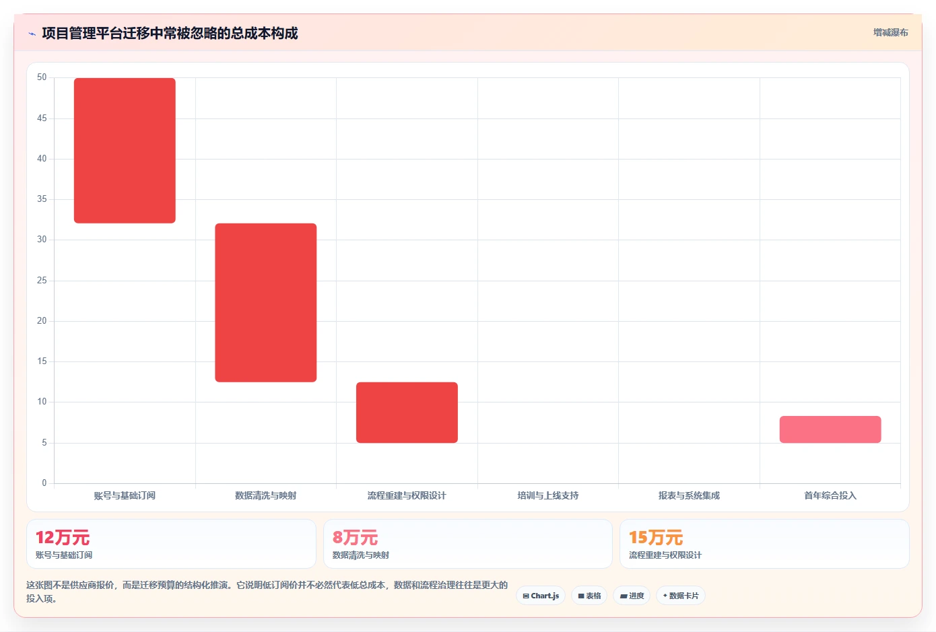Screen dimensions: 936x632
Task: Select the 进度 tag pill
Action: (632, 596)
